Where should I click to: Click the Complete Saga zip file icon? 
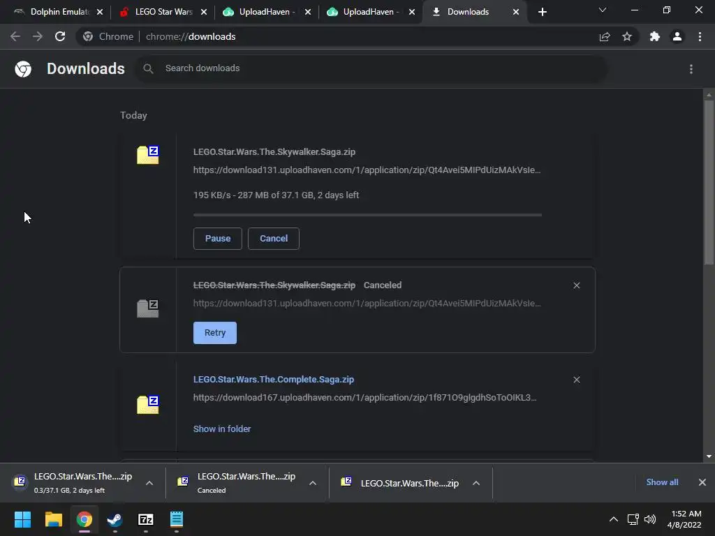coord(148,404)
